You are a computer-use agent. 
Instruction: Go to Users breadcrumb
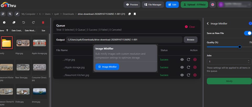pyautogui.click(x=48, y=14)
